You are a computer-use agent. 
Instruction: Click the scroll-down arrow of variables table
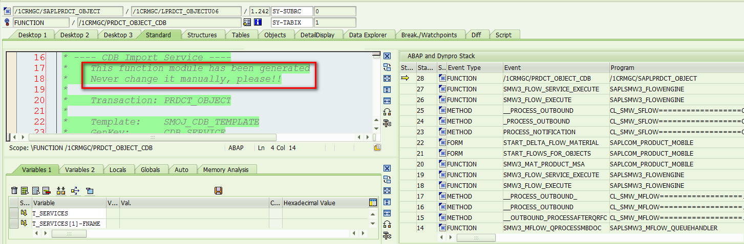(372, 224)
